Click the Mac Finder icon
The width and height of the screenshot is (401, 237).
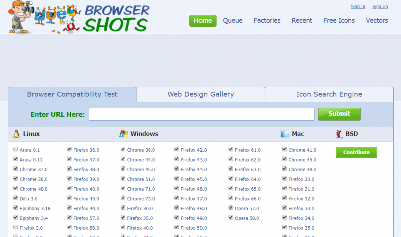coord(285,134)
